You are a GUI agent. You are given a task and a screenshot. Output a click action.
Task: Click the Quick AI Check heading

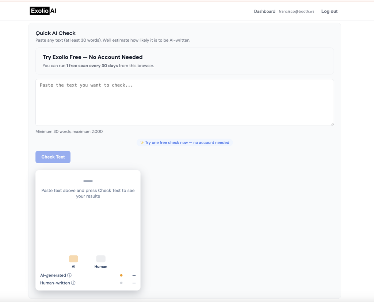[56, 33]
